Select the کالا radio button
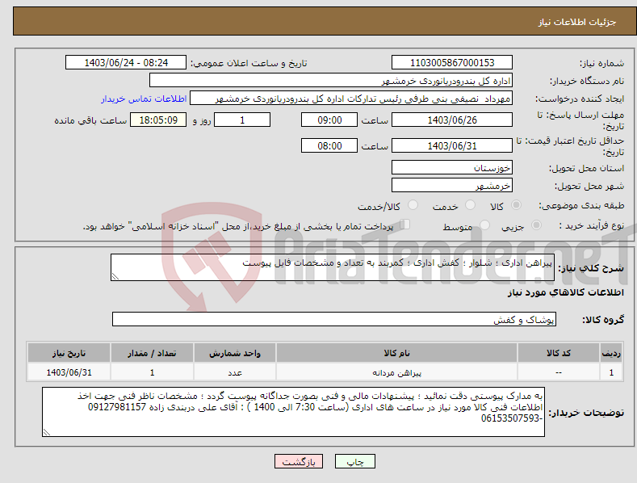Screen dimensions: 637x483 (517, 205)
